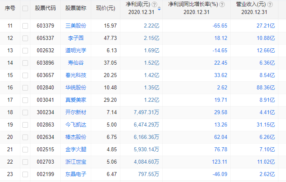
Task: Check the box for row 12 李子园
Action: 25,38
